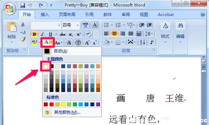Toggle show paragraph marks icon
The image size is (209, 125).
(x=152, y=42)
